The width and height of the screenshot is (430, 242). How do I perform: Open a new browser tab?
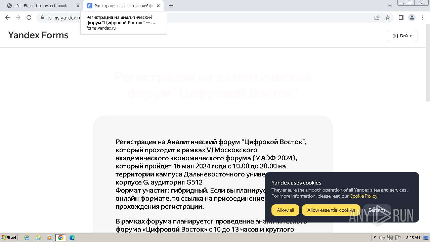[171, 6]
